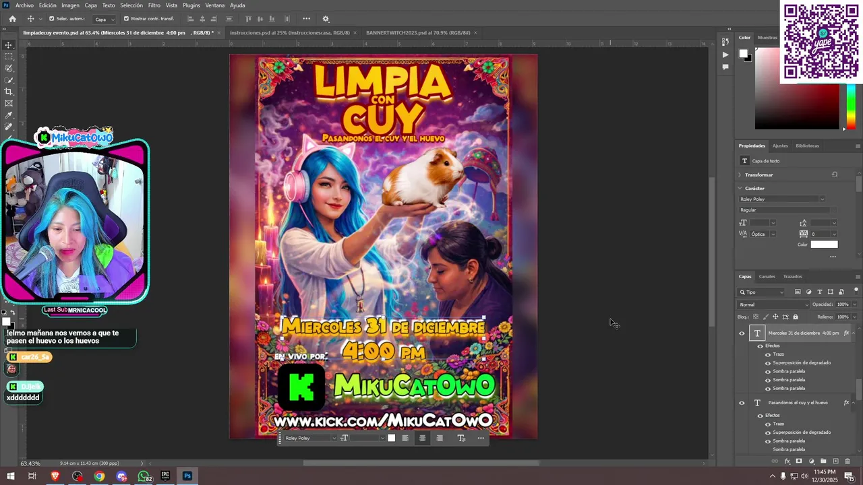Create new layer icon
Screen dimensions: 863x485
point(835,461)
